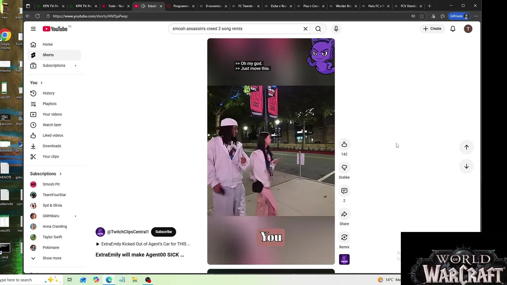Expand the Subscriptions section header
Viewport: 507px width, 285px height.
point(46,174)
